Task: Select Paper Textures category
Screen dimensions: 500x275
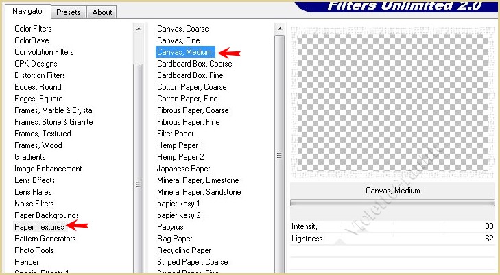Action: [39, 227]
